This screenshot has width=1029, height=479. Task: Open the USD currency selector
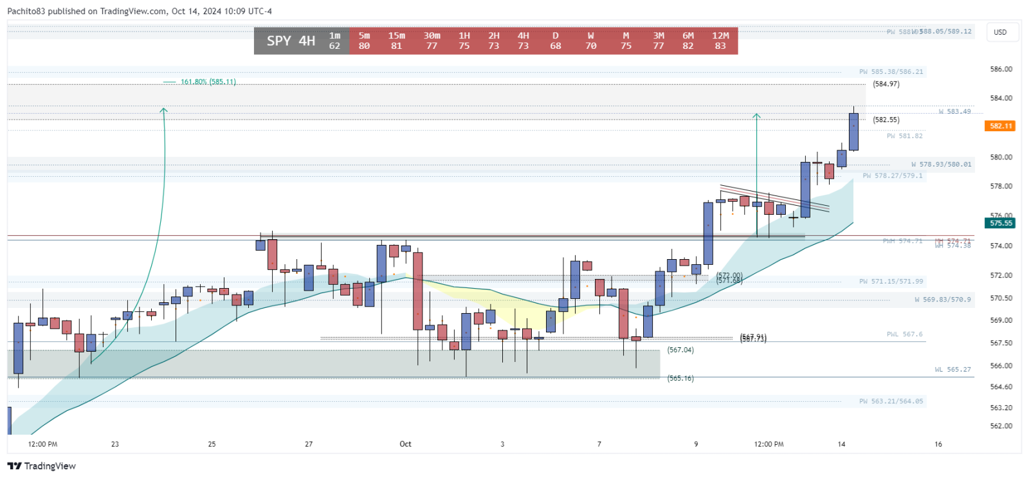1001,32
